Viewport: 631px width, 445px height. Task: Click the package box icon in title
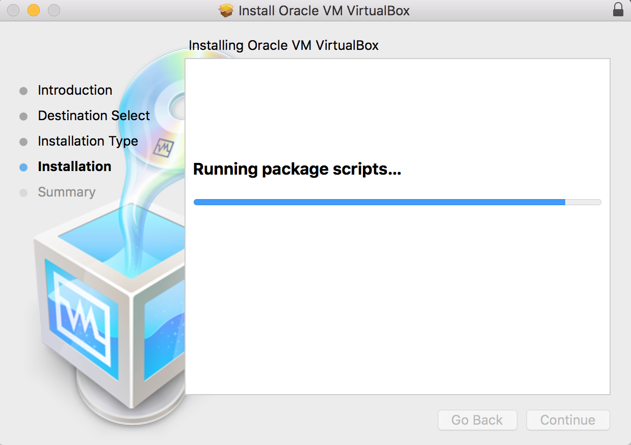pyautogui.click(x=226, y=10)
